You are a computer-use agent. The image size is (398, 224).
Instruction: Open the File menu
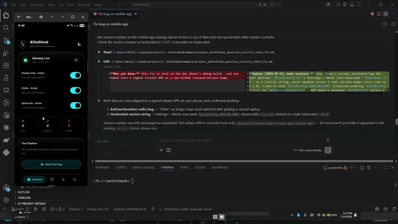point(14,5)
